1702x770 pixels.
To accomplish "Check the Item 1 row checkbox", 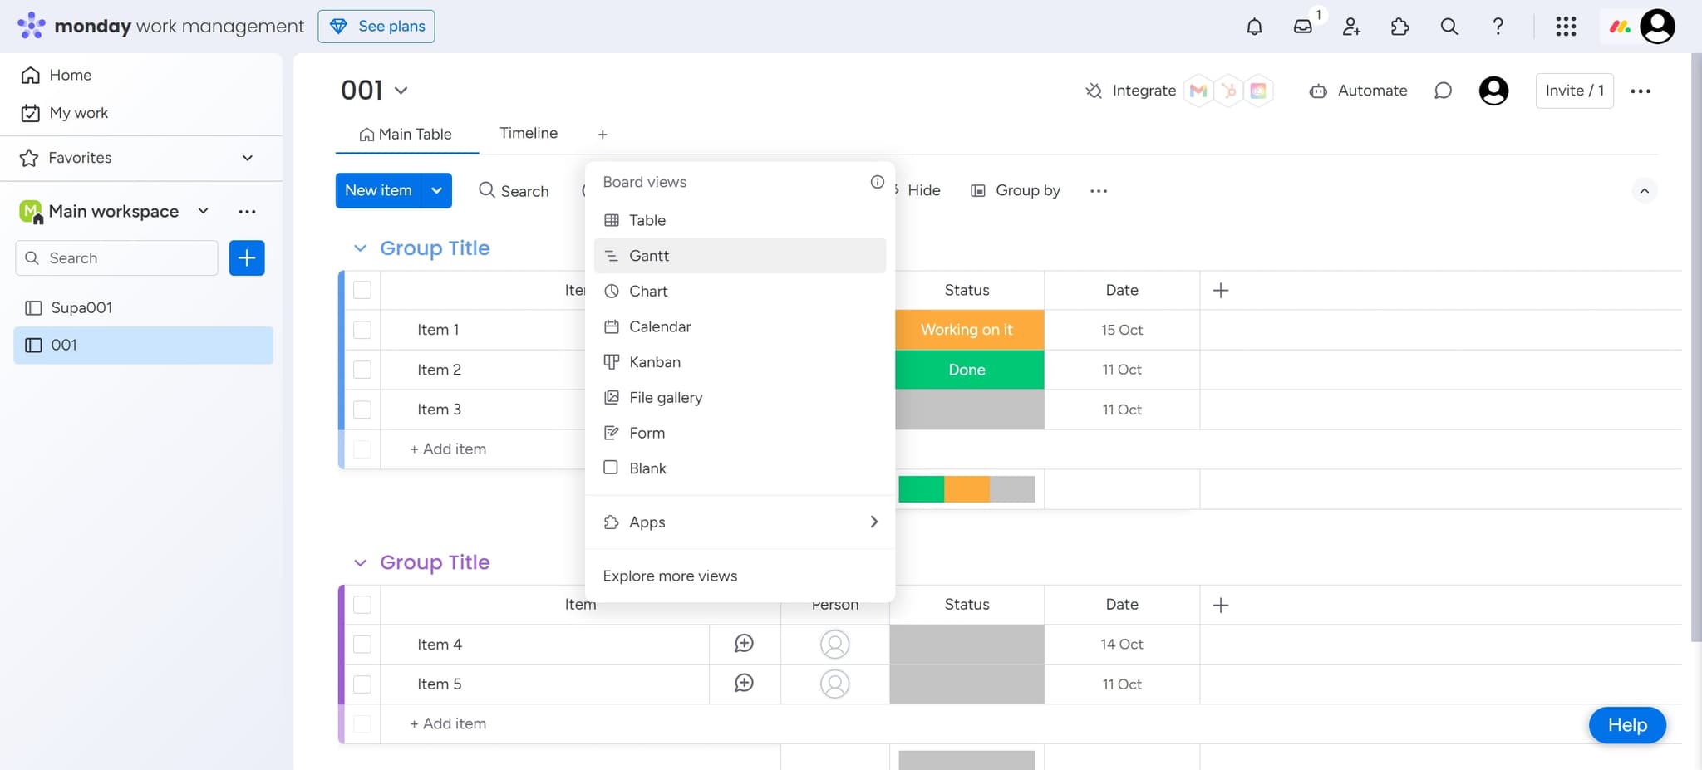I will (x=362, y=330).
